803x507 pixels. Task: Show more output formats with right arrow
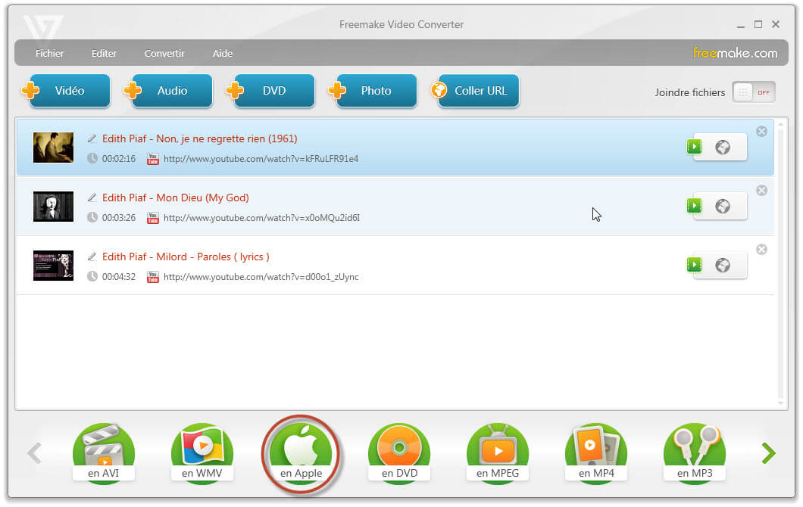click(768, 453)
